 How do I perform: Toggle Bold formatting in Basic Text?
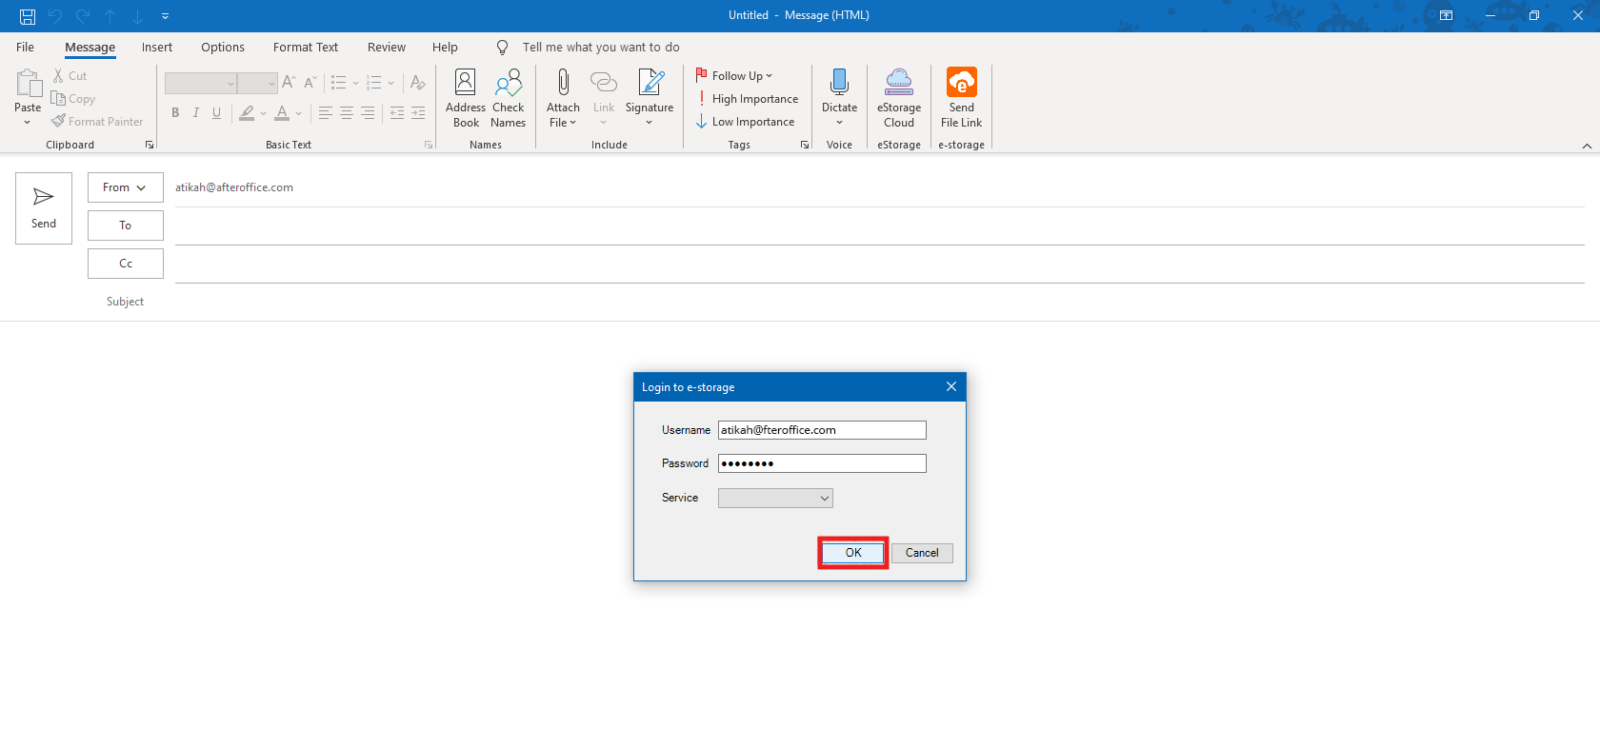click(175, 113)
